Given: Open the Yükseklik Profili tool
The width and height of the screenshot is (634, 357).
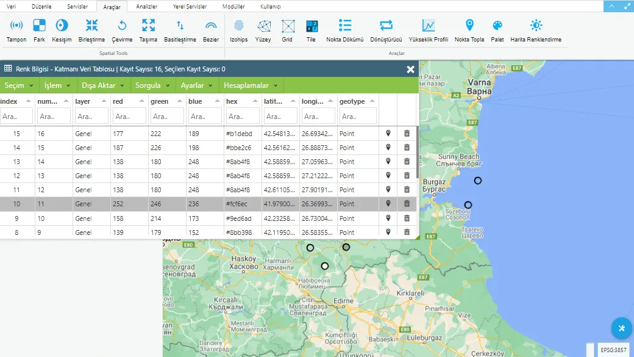Looking at the screenshot, I should [x=429, y=31].
